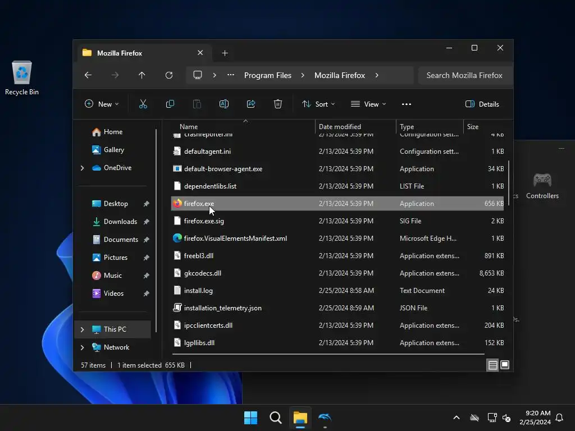Select the Mozilla Firefox tab
The image size is (575, 431).
tap(143, 53)
